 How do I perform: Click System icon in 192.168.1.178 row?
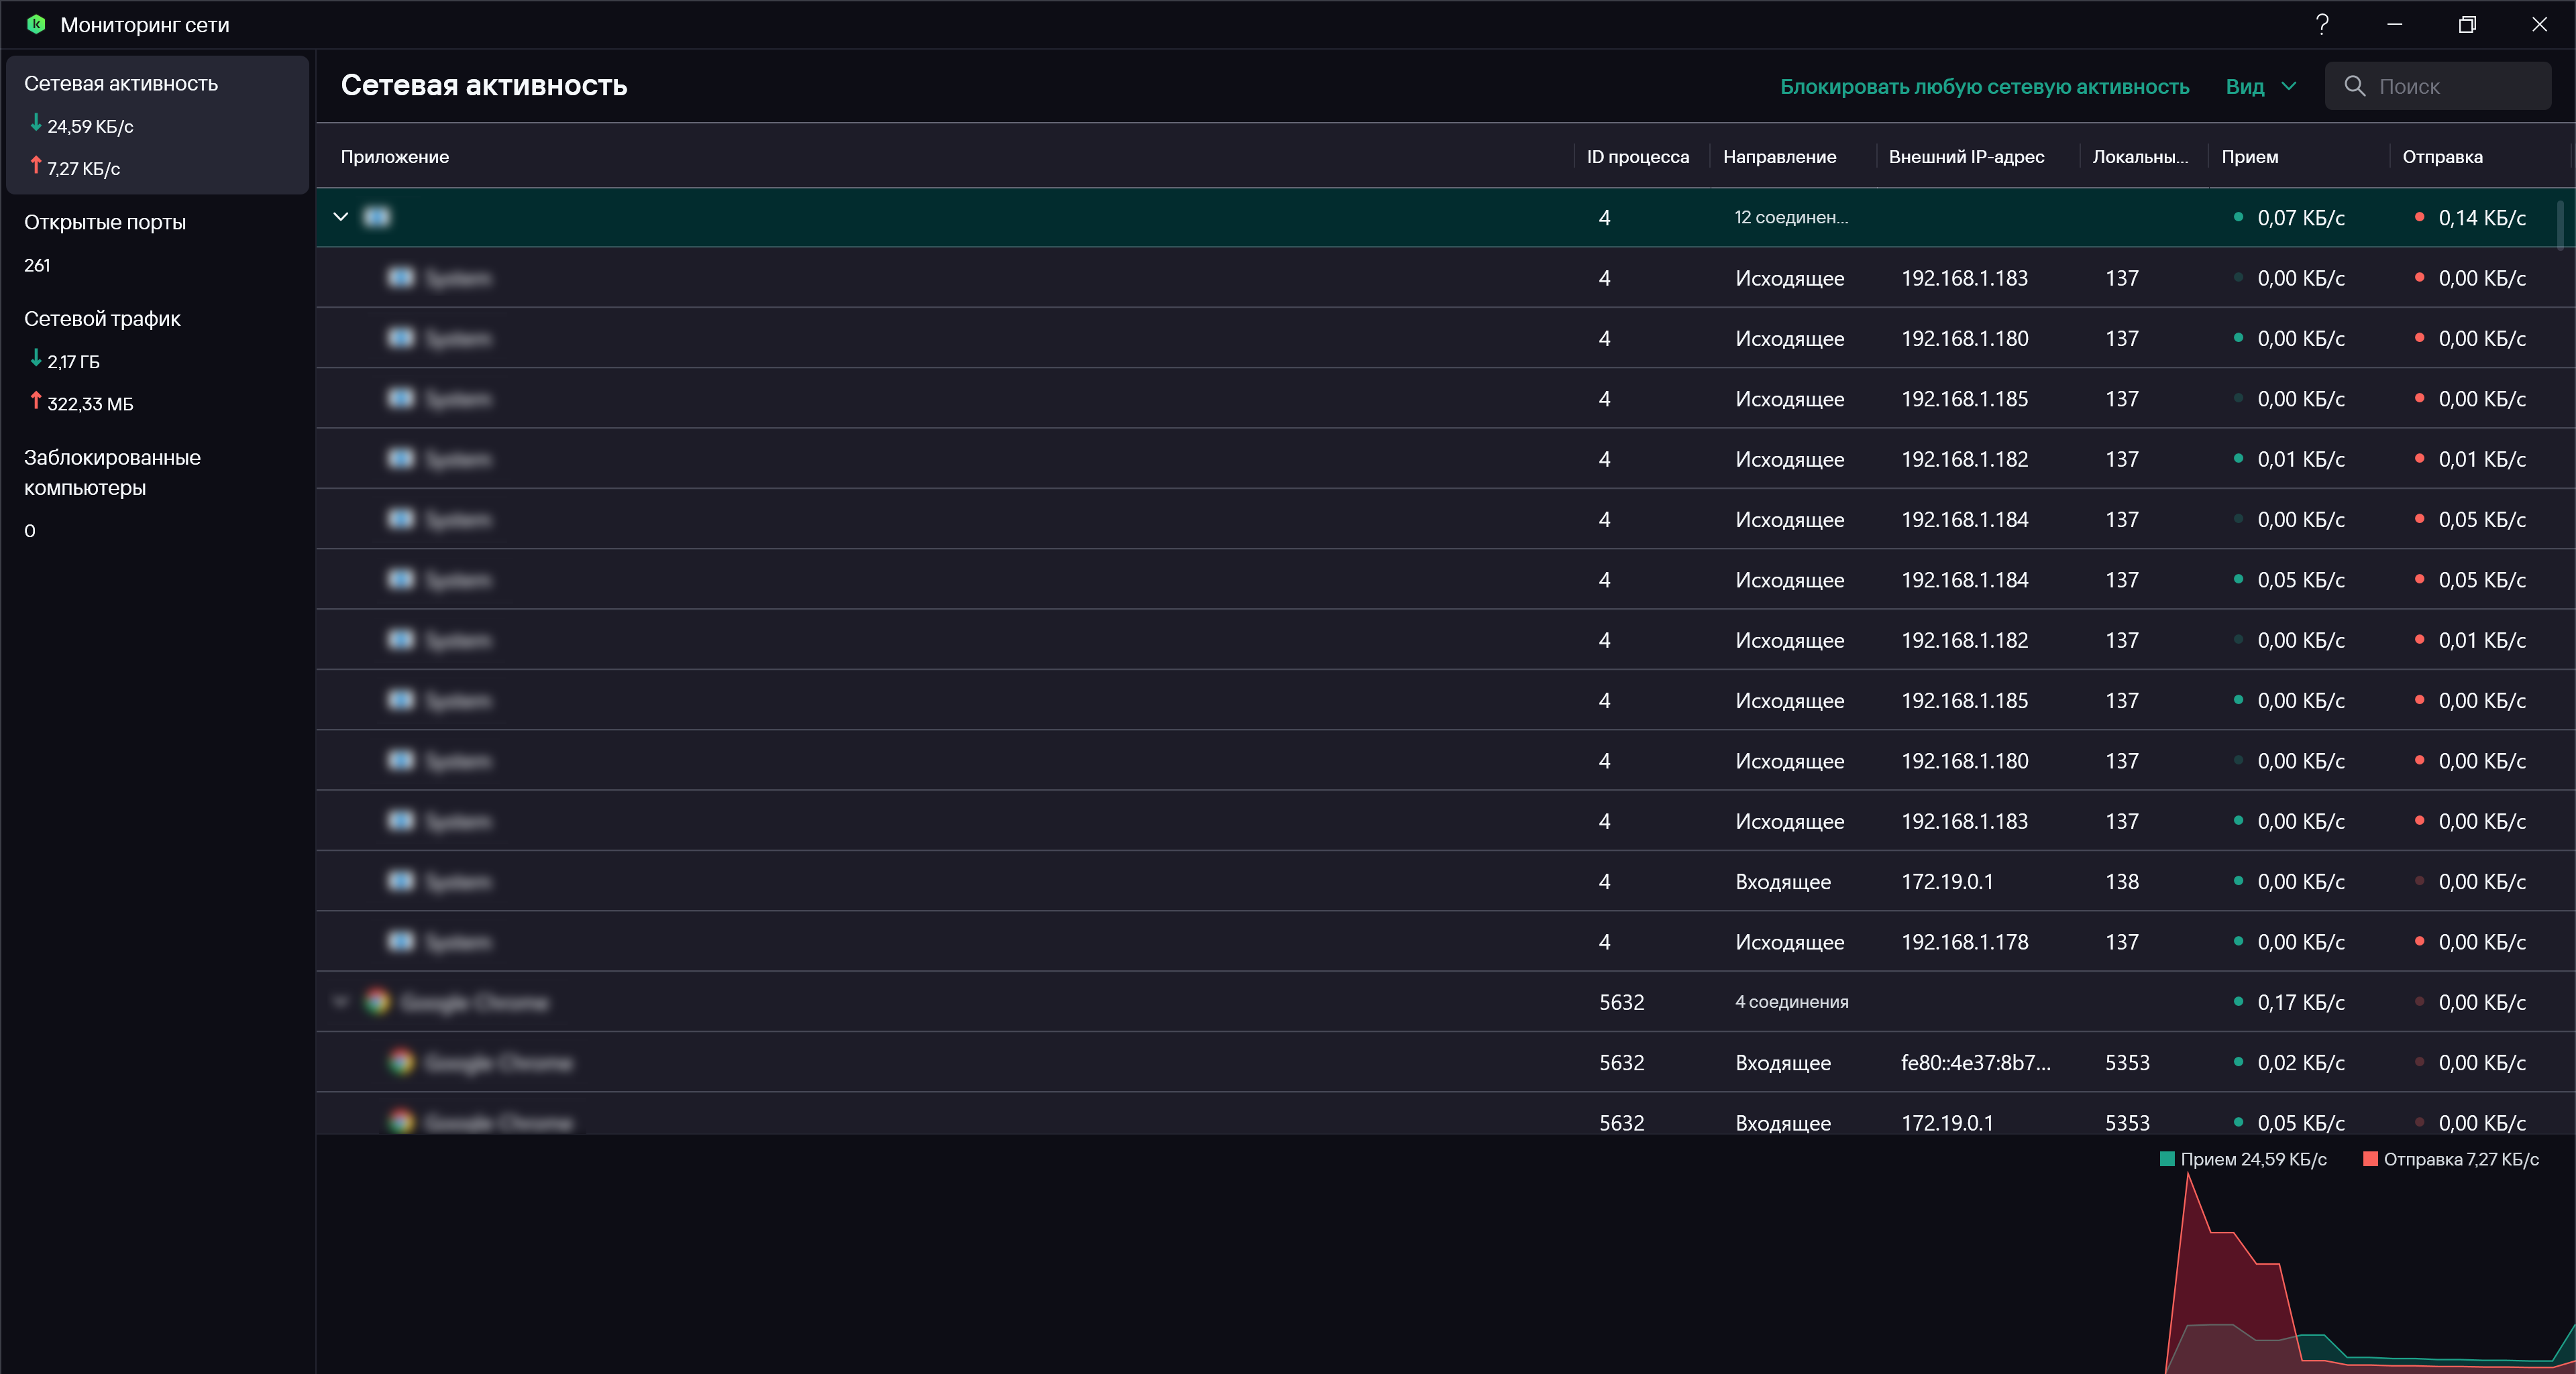(x=401, y=941)
